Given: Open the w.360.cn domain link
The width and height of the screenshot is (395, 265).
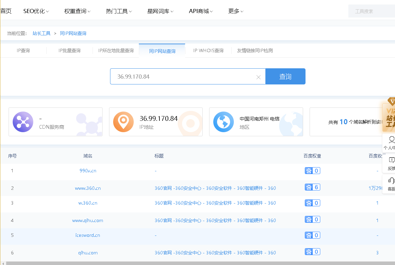Looking at the screenshot, I should click(x=88, y=203).
